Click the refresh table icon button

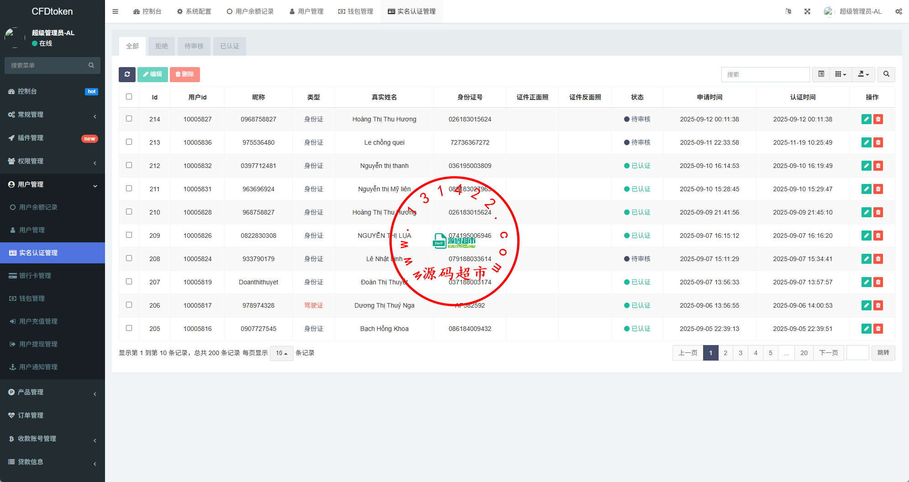click(127, 74)
